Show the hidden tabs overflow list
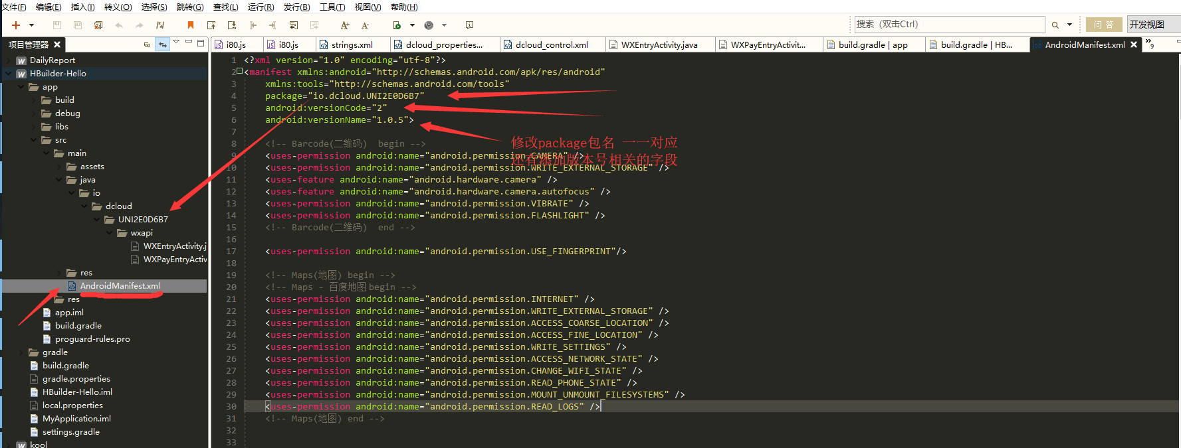The height and width of the screenshot is (448, 1181). pos(1150,44)
